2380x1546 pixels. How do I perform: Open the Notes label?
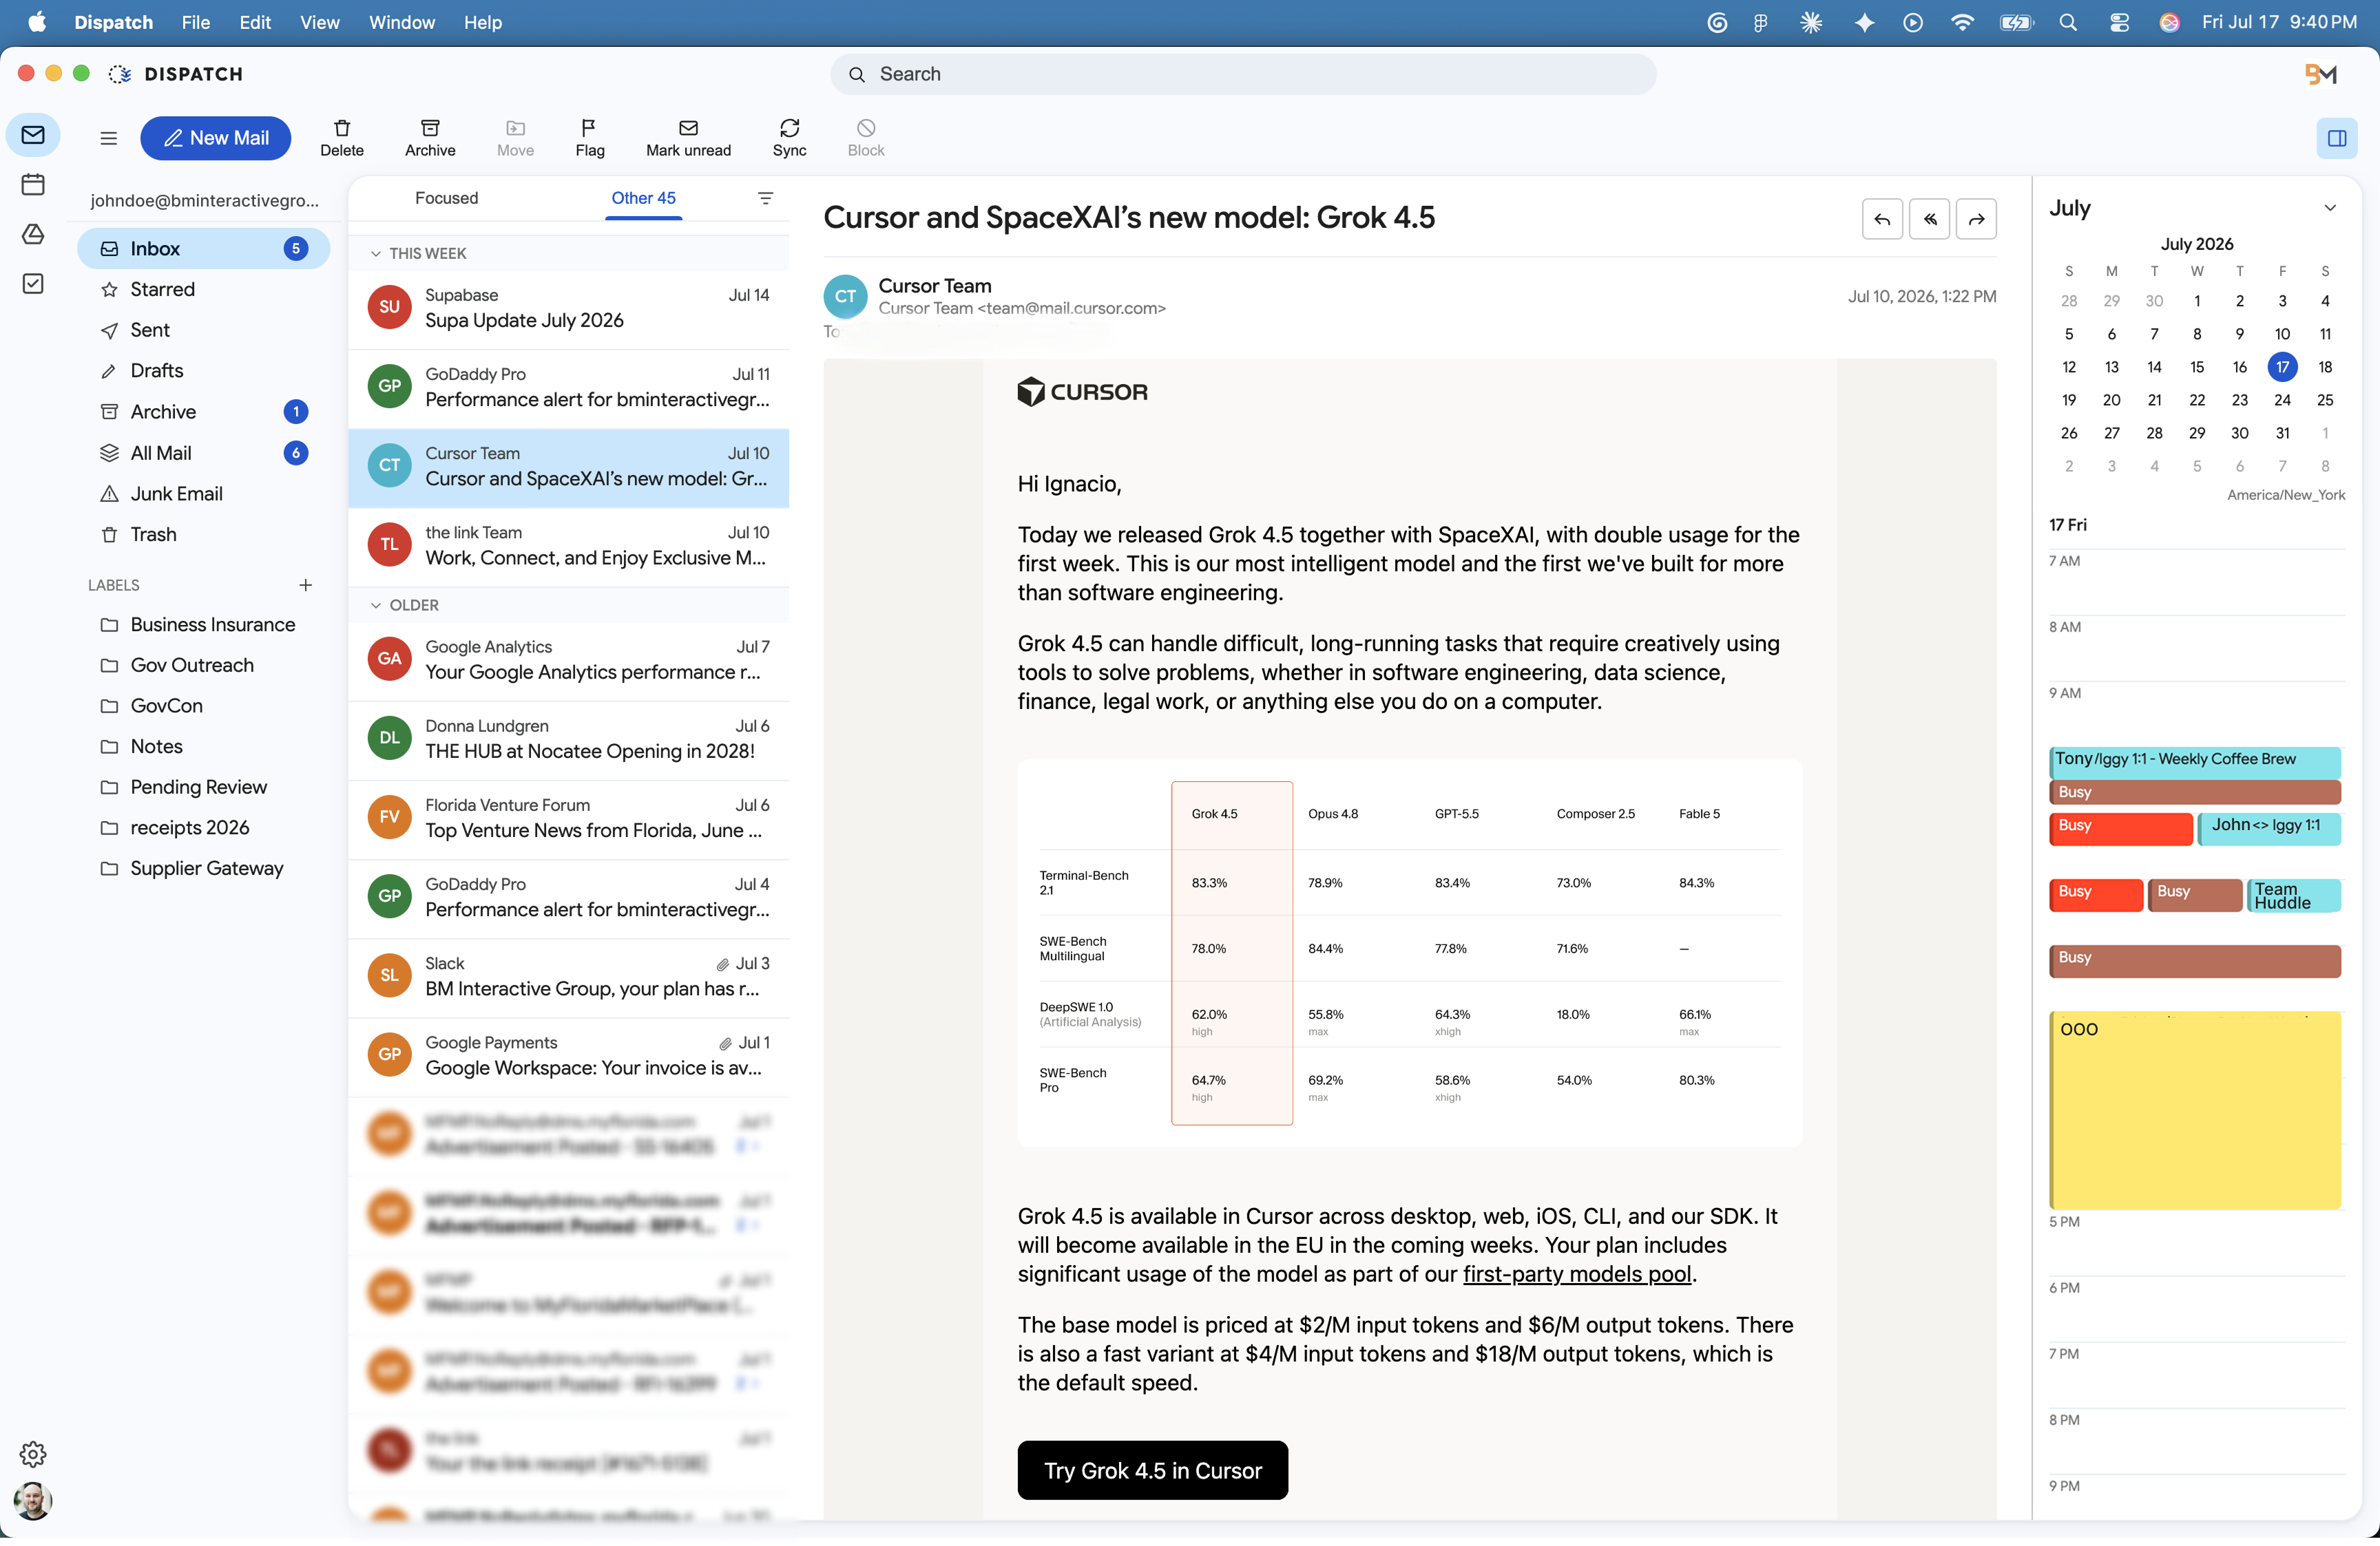click(x=204, y=747)
